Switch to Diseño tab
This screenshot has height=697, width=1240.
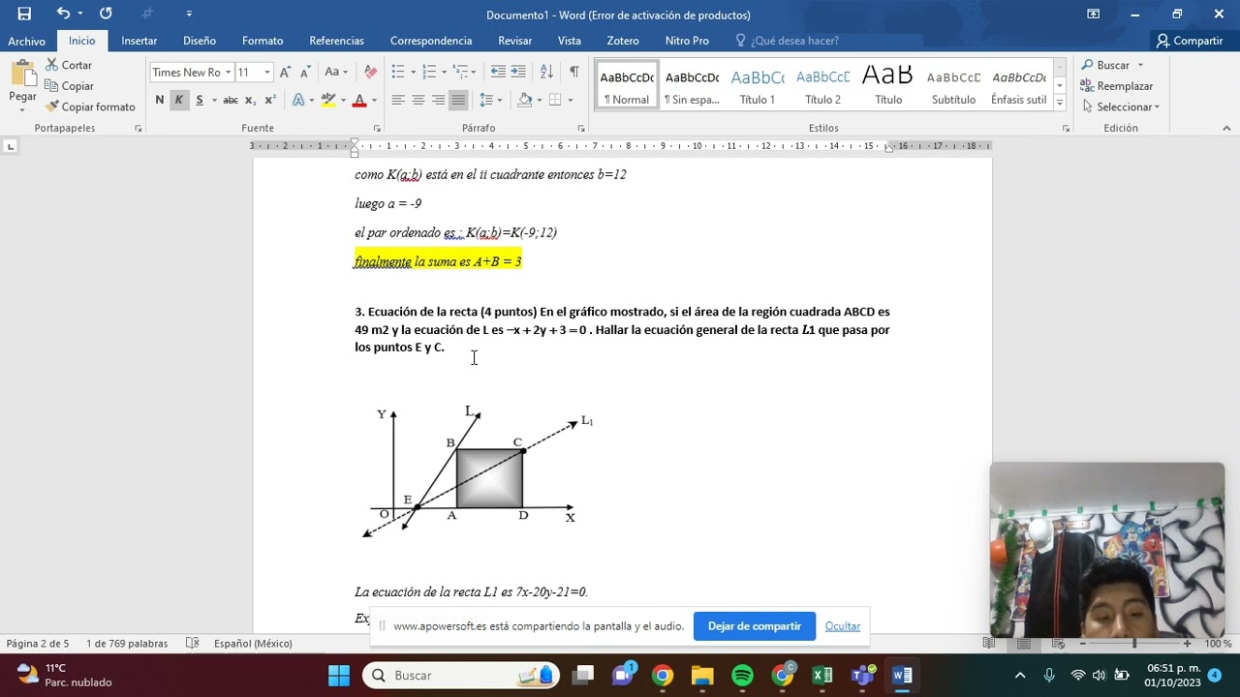click(x=199, y=41)
